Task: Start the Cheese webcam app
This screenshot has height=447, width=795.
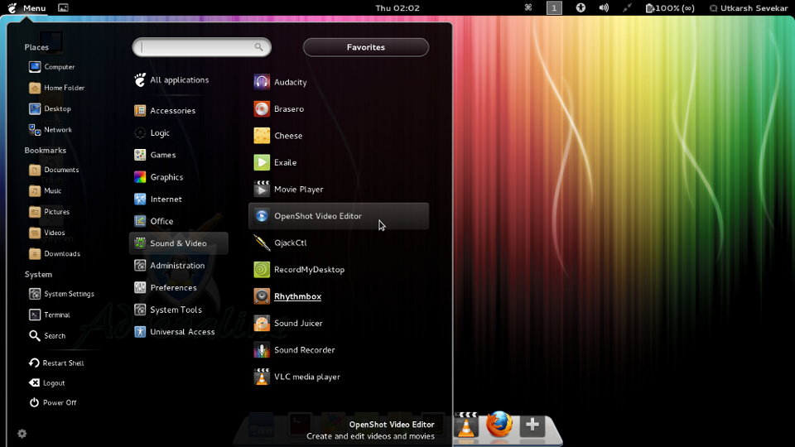Action: coord(287,136)
